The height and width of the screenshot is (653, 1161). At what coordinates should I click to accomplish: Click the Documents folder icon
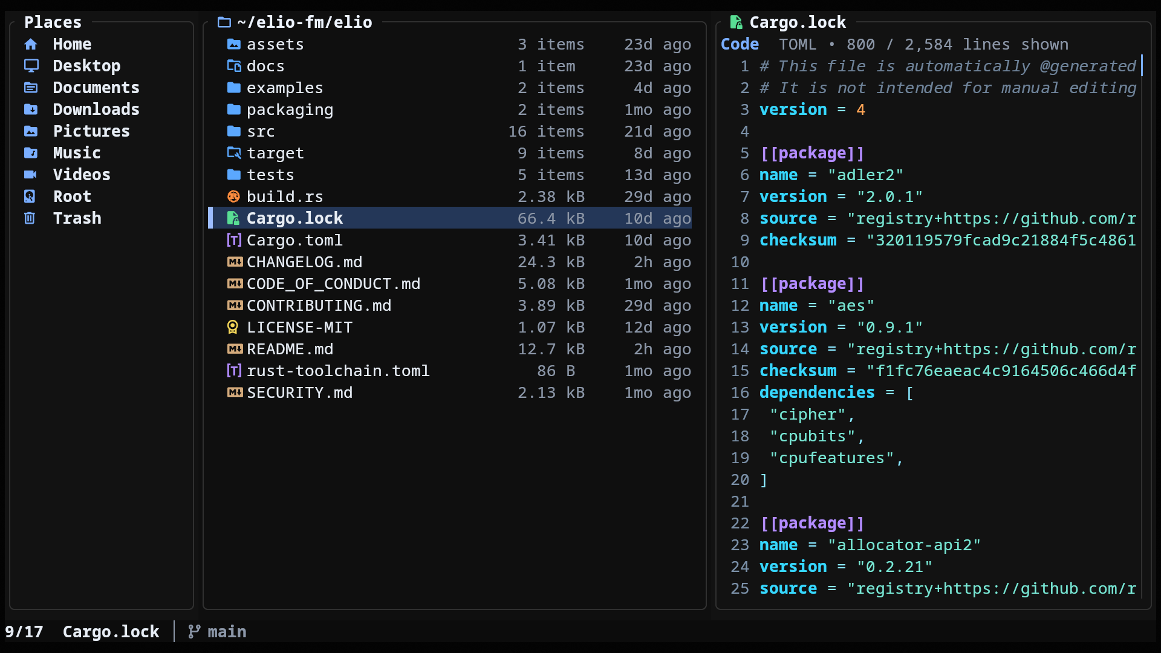[31, 88]
